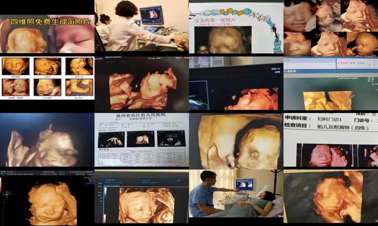Open the thumbnail titled 四维照免费生成ai照片

(x=48, y=34)
